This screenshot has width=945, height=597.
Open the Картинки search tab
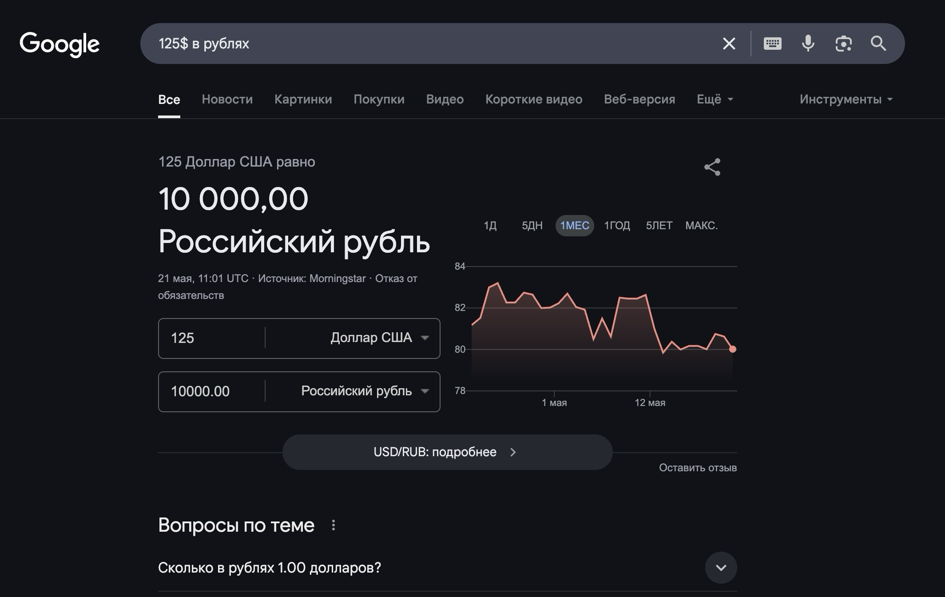303,99
